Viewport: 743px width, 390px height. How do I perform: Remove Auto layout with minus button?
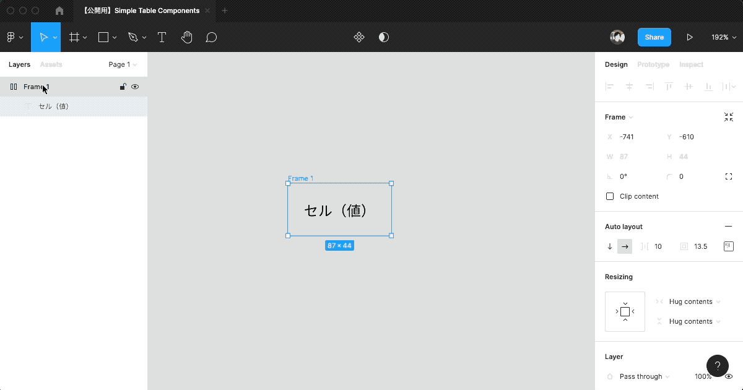[728, 227]
